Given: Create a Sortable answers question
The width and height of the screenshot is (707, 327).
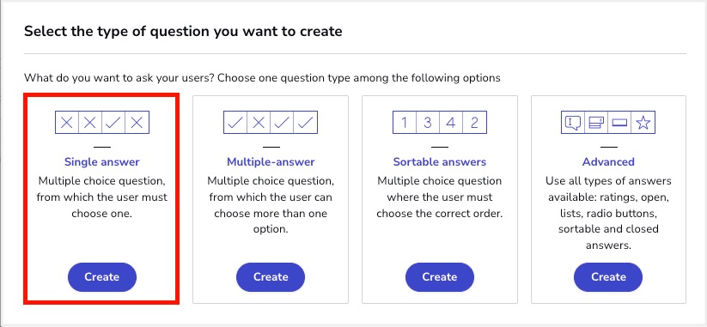Looking at the screenshot, I should click(440, 277).
